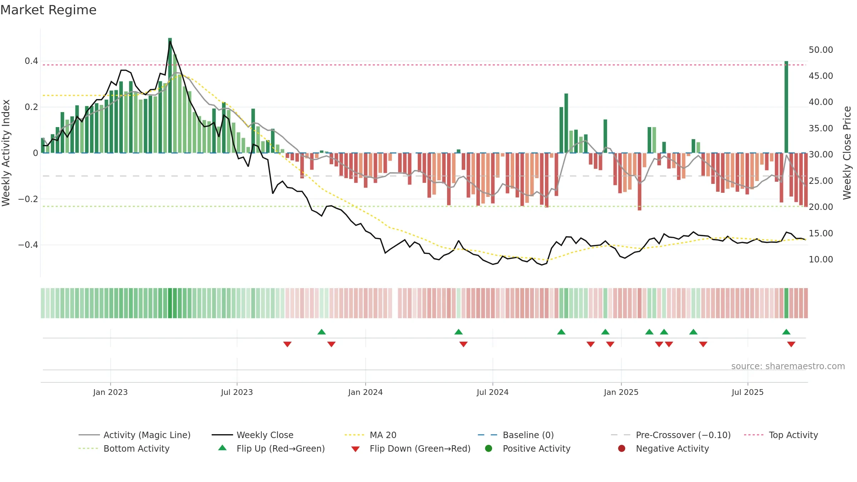
Task: Click the darkest green heat strip cell
Action: [x=170, y=303]
